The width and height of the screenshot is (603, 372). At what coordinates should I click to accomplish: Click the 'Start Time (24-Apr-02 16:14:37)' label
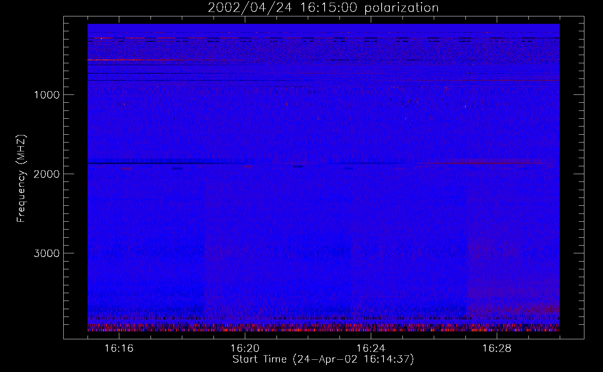[323, 359]
